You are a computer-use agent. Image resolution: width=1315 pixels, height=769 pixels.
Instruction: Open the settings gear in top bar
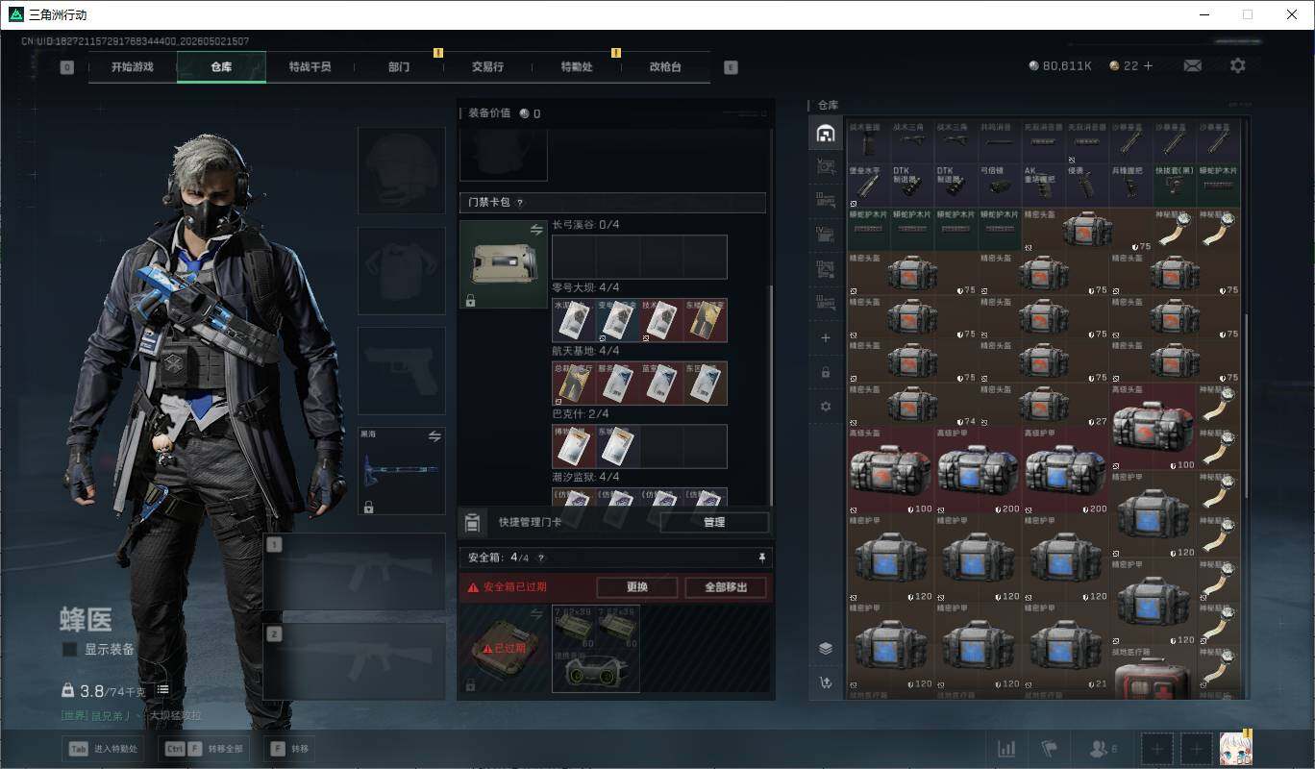[x=1238, y=65]
